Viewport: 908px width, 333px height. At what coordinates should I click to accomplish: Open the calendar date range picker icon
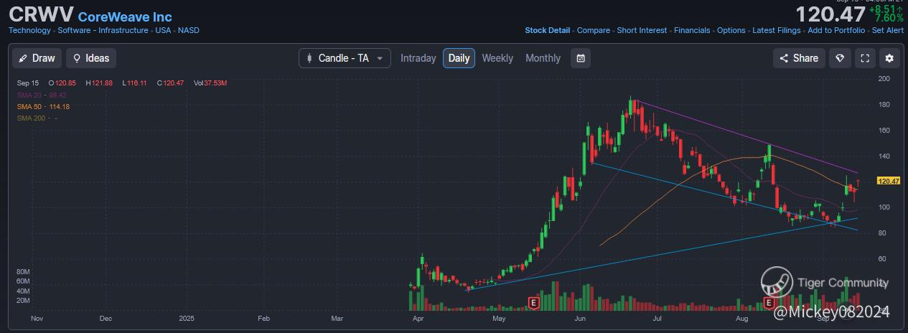(x=581, y=58)
